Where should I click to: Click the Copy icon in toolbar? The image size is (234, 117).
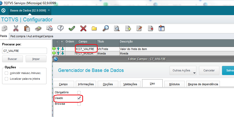click(4, 28)
